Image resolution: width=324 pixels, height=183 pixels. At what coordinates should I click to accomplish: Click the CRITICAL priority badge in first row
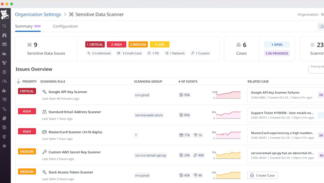coord(27,91)
